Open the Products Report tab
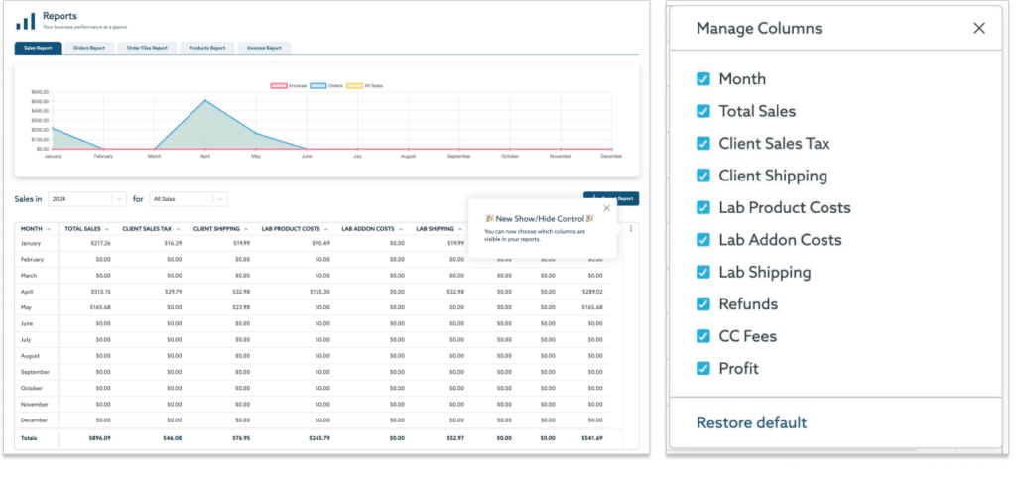The height and width of the screenshot is (479, 1016). pyautogui.click(x=207, y=48)
